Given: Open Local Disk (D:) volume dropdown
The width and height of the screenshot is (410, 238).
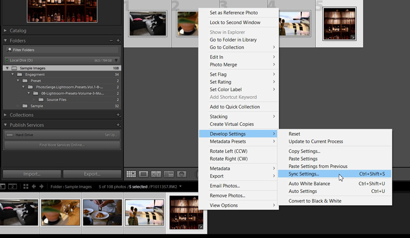Looking at the screenshot, I should tap(116, 60).
